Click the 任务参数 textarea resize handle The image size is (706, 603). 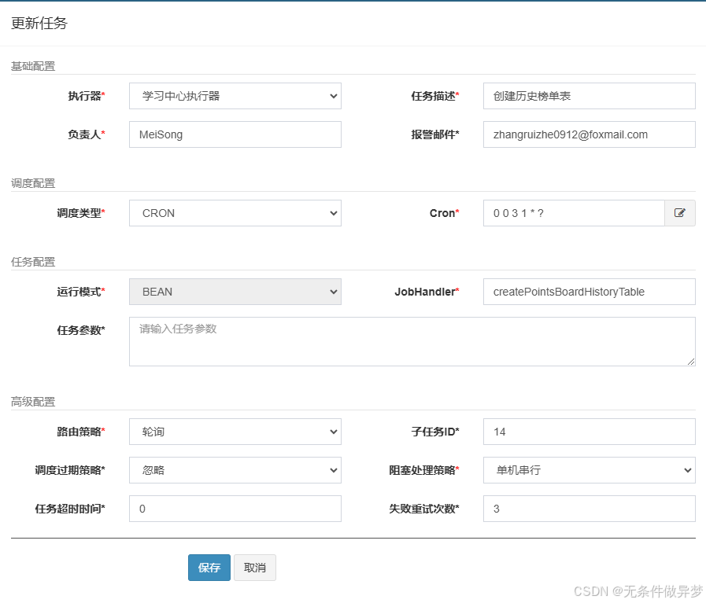coord(691,362)
